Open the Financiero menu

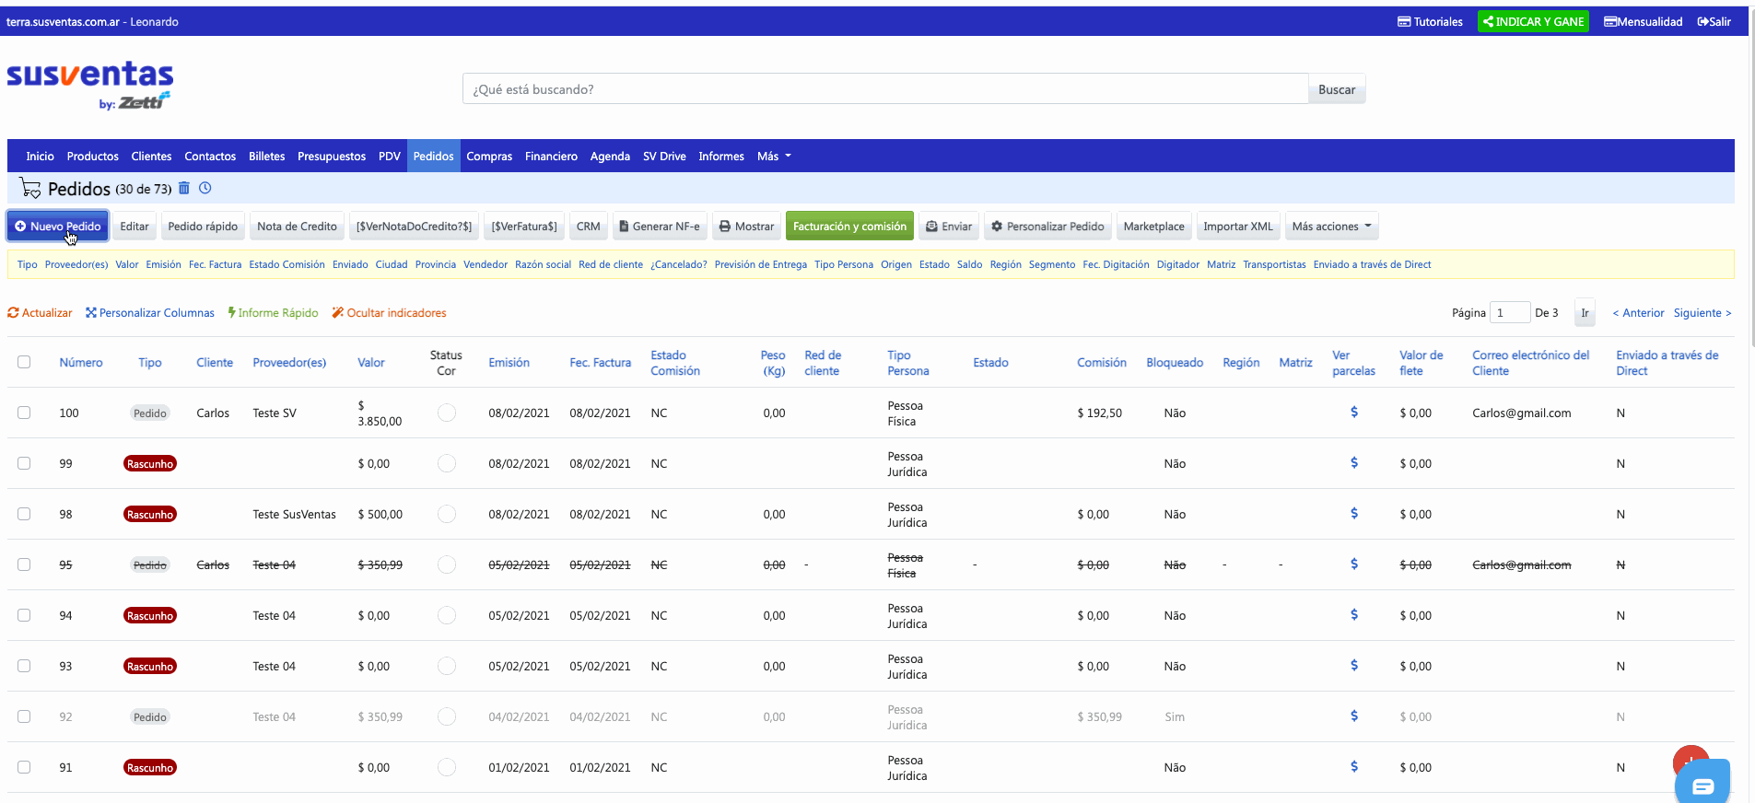(551, 157)
